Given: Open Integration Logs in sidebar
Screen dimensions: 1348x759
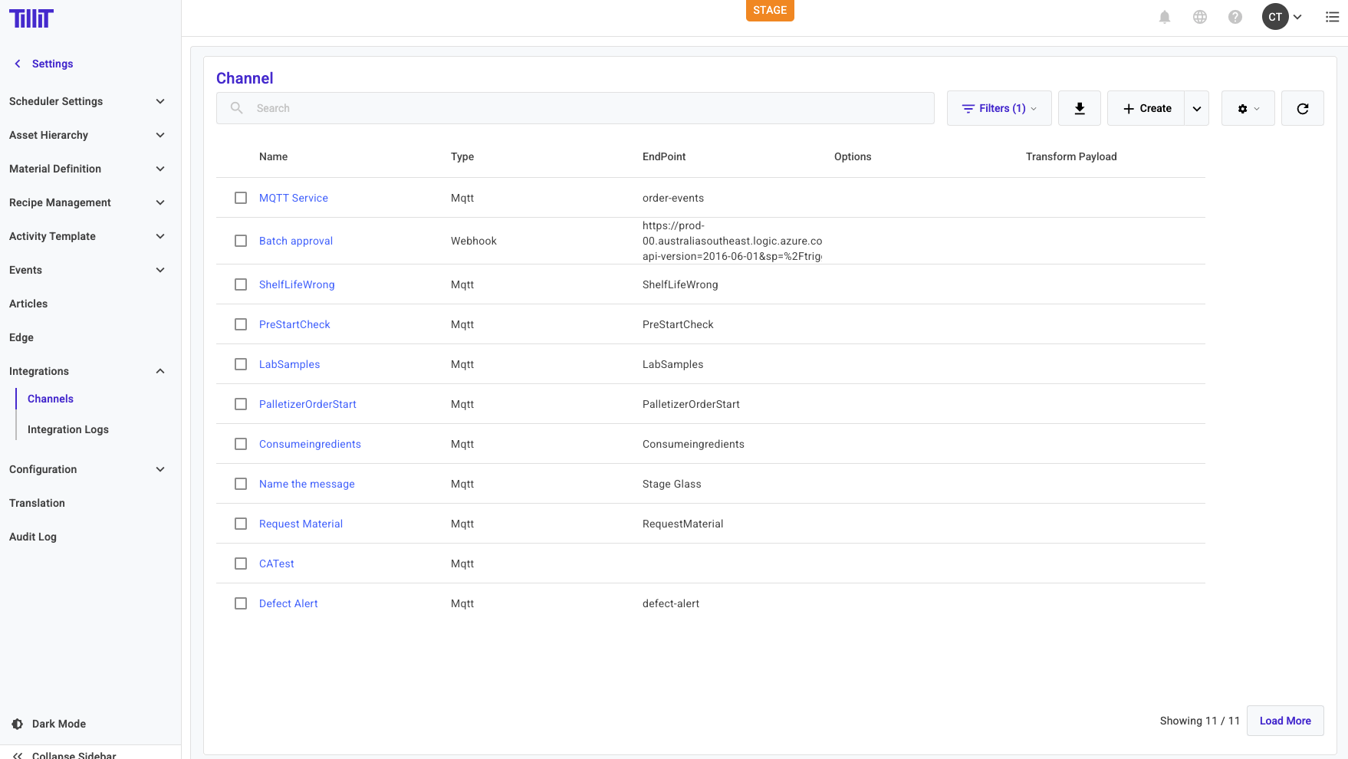Looking at the screenshot, I should click(68, 429).
